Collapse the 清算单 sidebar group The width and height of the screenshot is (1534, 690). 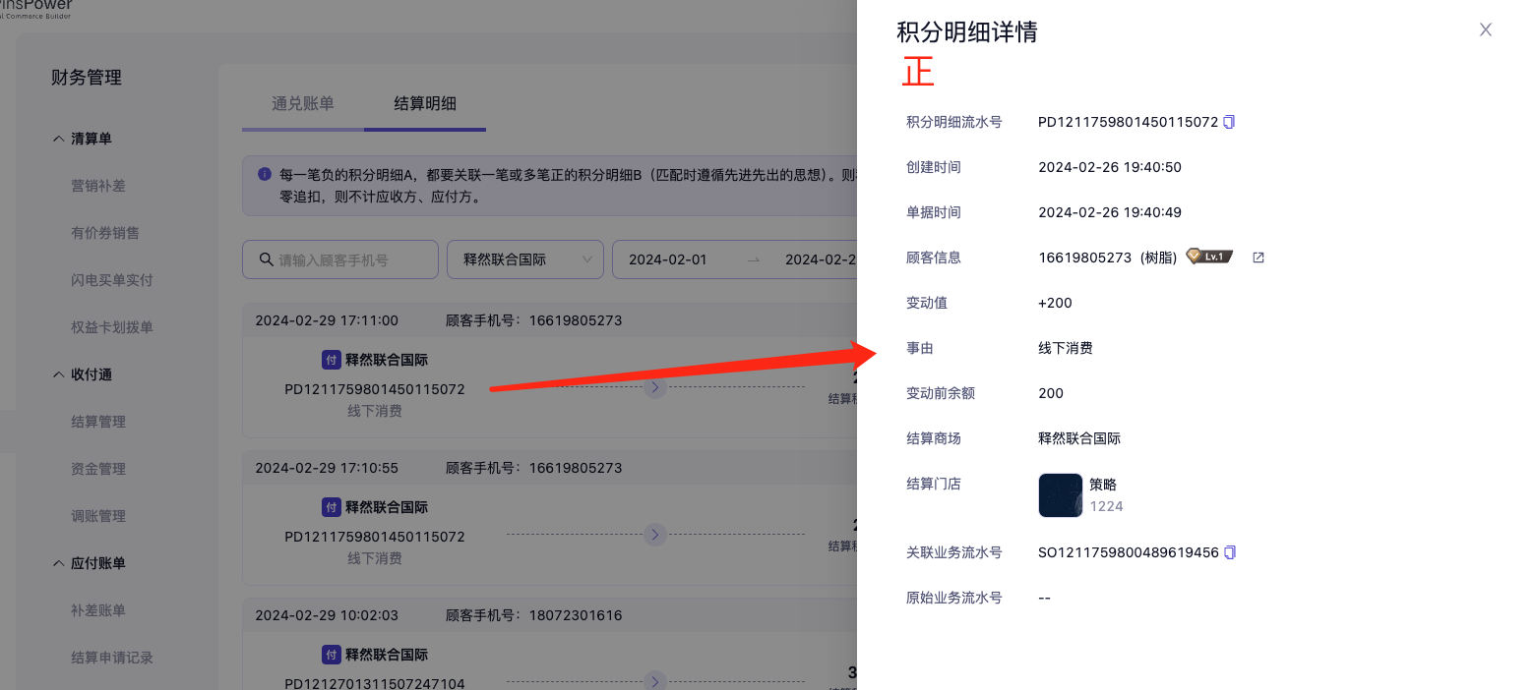pyautogui.click(x=58, y=139)
